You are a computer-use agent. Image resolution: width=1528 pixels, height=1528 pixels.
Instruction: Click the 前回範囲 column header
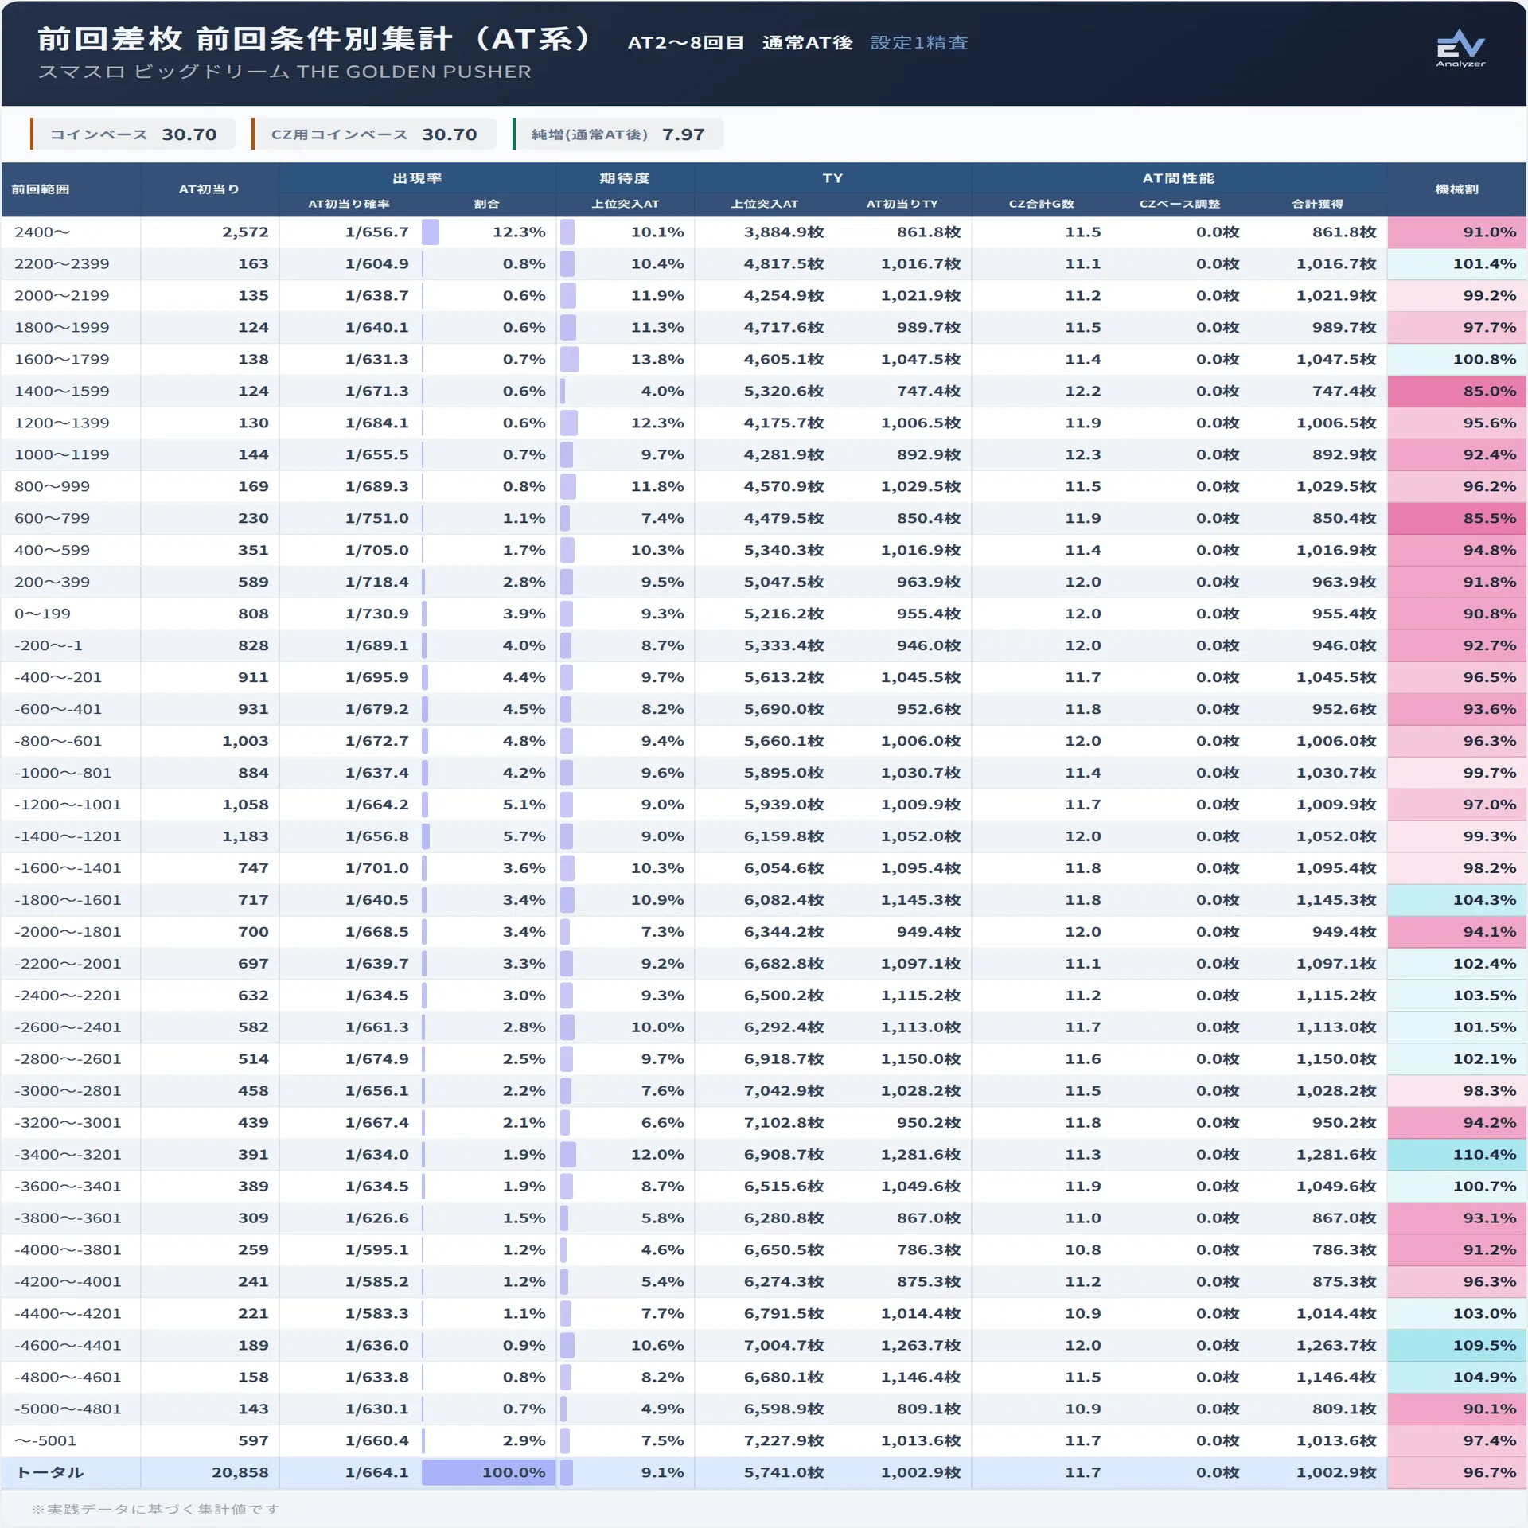pyautogui.click(x=41, y=189)
